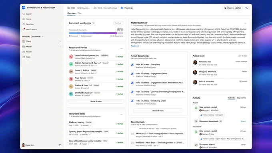Switch to Files tab

tap(80, 13)
